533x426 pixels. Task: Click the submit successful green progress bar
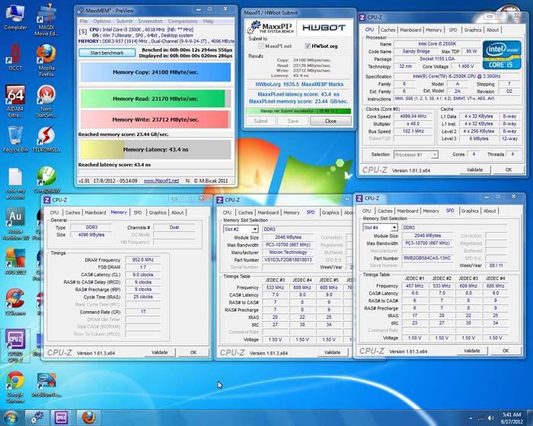pos(298,111)
